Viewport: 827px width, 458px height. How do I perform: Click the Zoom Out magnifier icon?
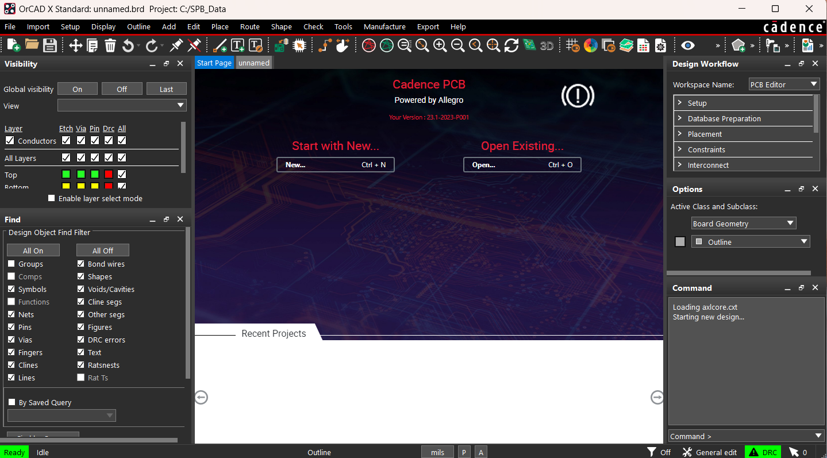pyautogui.click(x=458, y=45)
